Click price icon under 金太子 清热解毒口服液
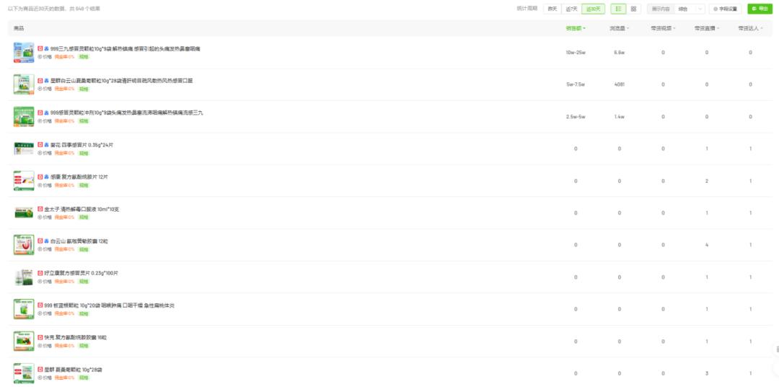The width and height of the screenshot is (779, 387). pyautogui.click(x=40, y=217)
